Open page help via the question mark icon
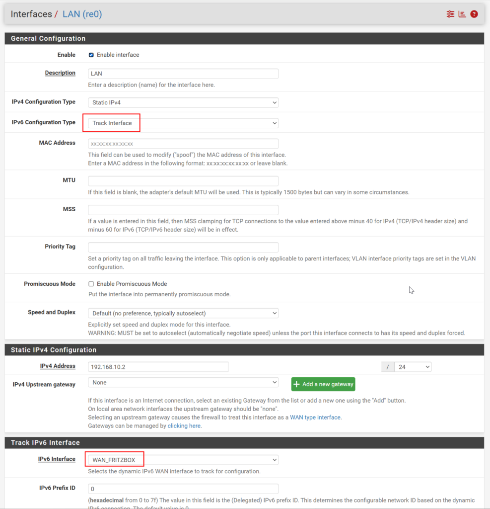The image size is (490, 509). [x=474, y=14]
